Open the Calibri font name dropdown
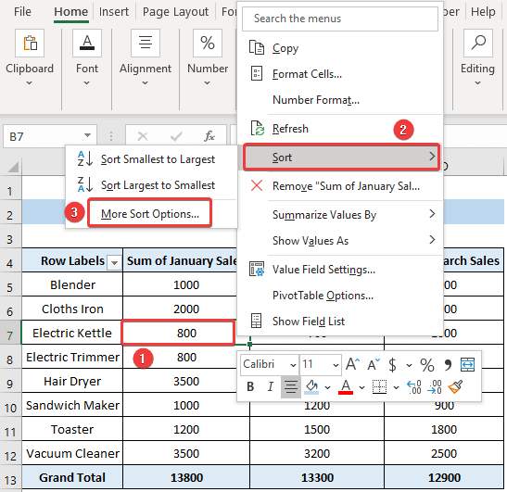The image size is (507, 492). 293,365
